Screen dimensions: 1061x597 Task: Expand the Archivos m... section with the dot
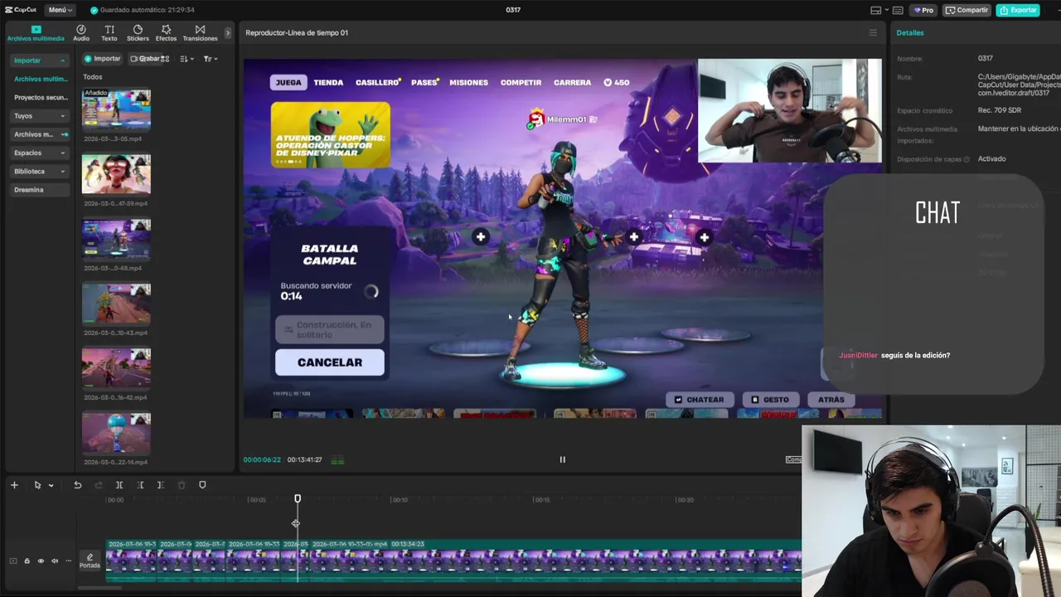39,134
